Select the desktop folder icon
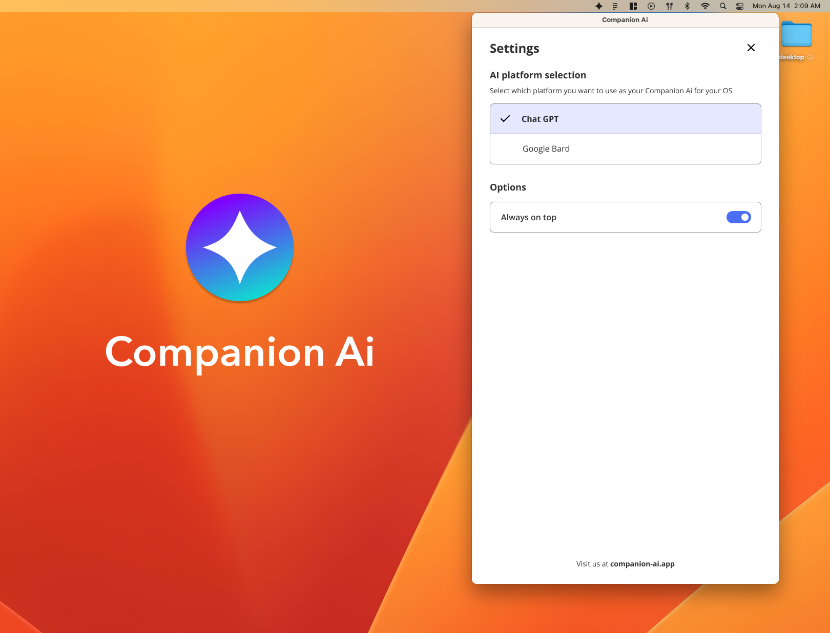The image size is (830, 633). coord(797,34)
